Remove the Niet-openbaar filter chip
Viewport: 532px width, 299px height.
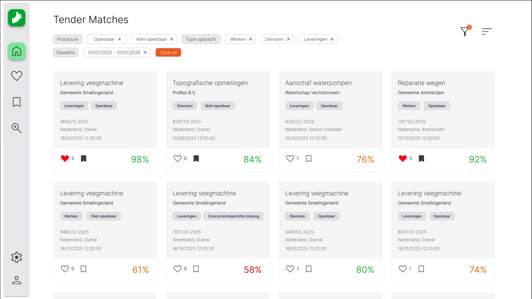tap(172, 39)
